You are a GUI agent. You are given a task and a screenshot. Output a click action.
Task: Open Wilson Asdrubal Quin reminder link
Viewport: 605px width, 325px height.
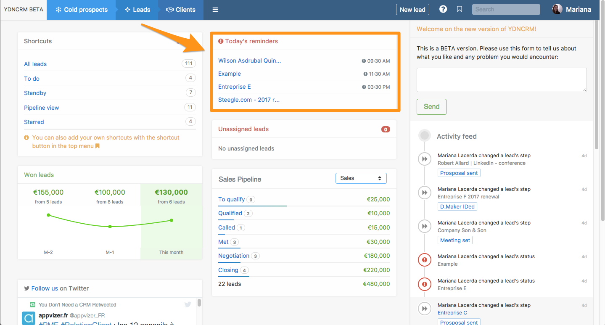[249, 61]
